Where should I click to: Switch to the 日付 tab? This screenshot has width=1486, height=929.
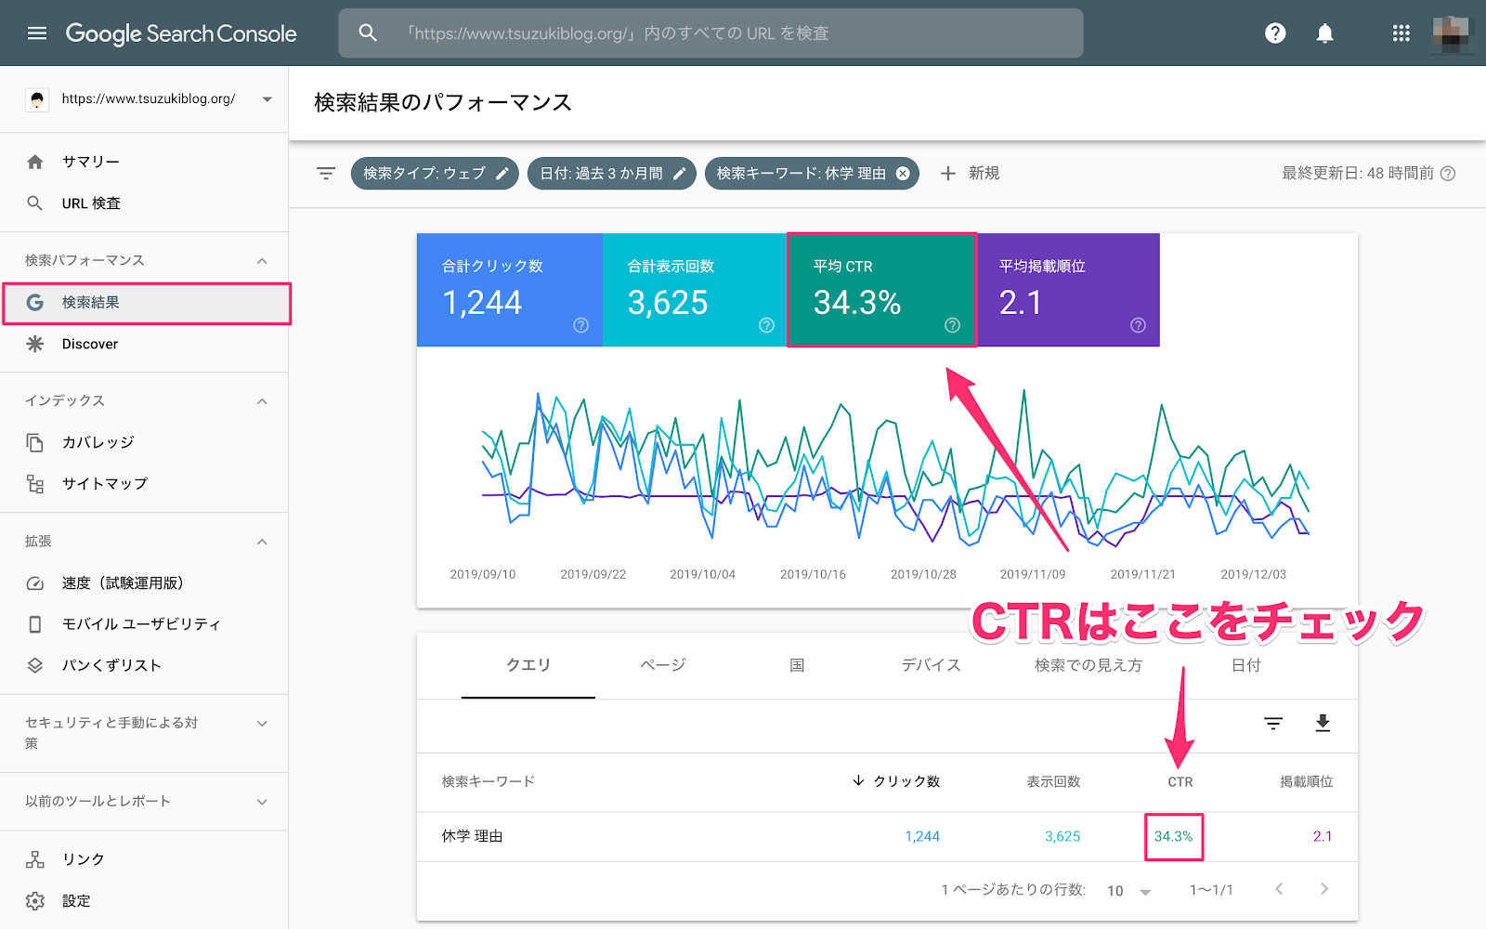pyautogui.click(x=1245, y=665)
